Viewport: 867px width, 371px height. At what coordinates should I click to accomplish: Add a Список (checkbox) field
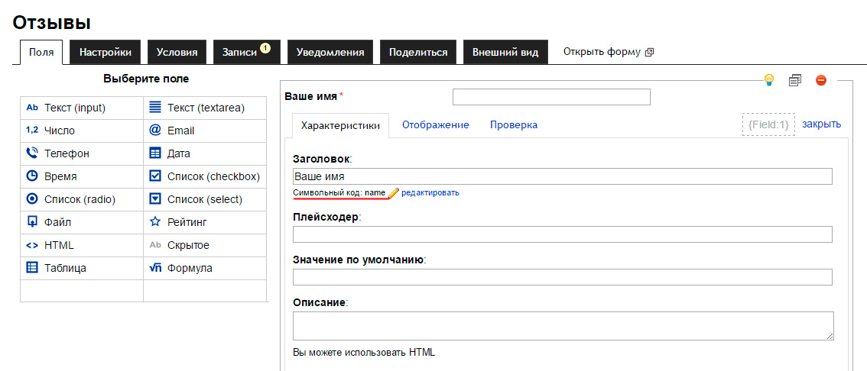pos(213,176)
